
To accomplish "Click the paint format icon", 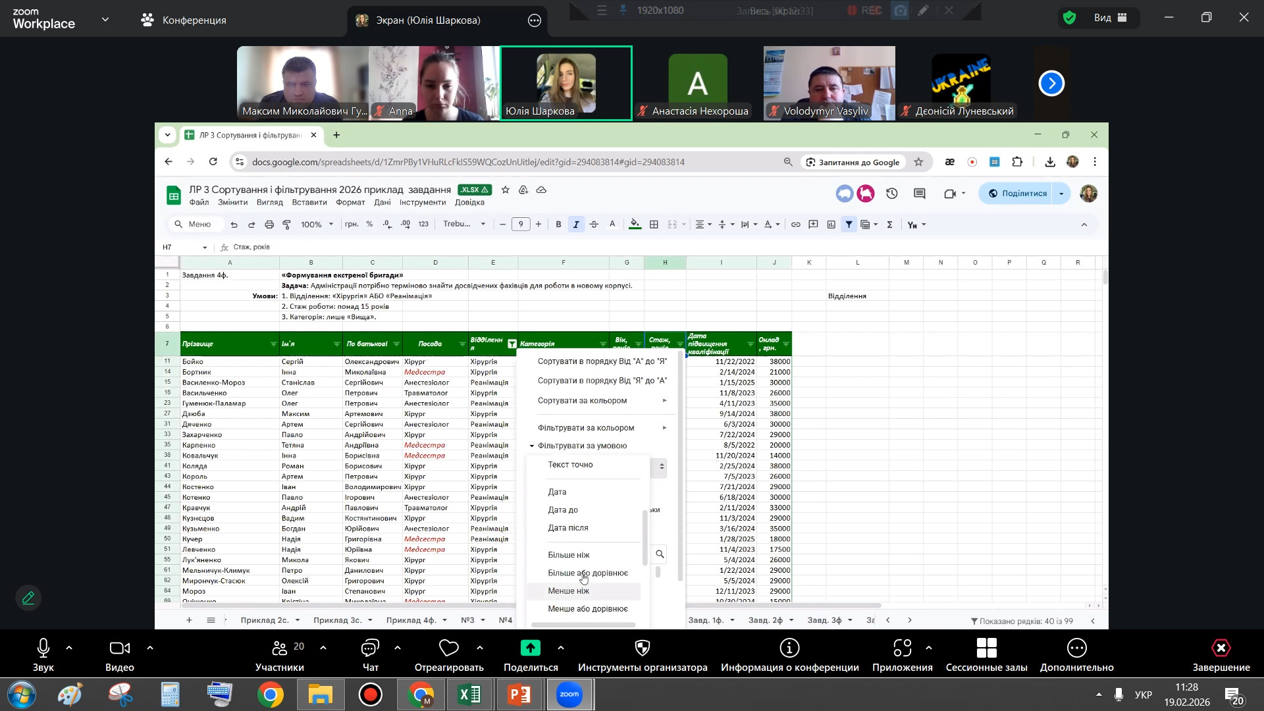I will pos(286,224).
